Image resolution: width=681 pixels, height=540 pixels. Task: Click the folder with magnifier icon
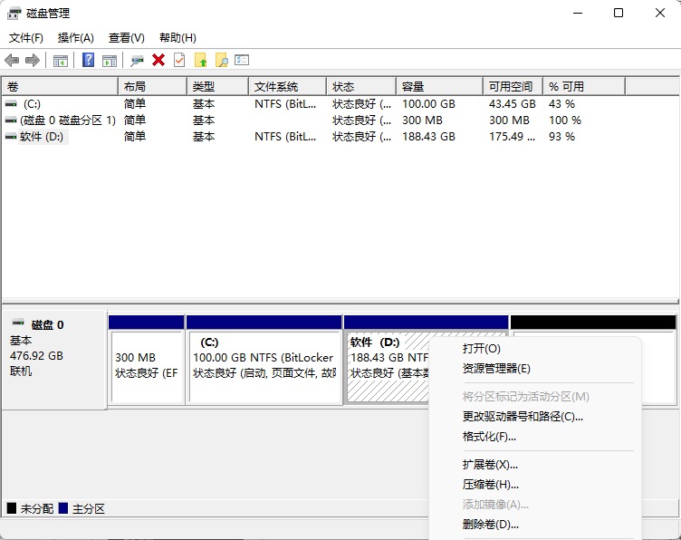(x=222, y=60)
